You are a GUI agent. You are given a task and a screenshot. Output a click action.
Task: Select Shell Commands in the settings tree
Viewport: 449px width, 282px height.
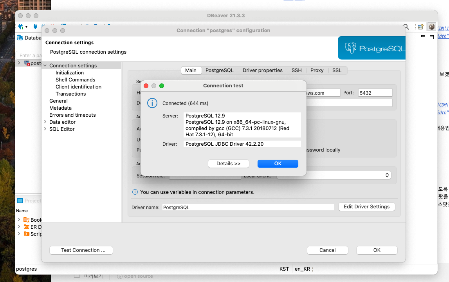tap(75, 80)
